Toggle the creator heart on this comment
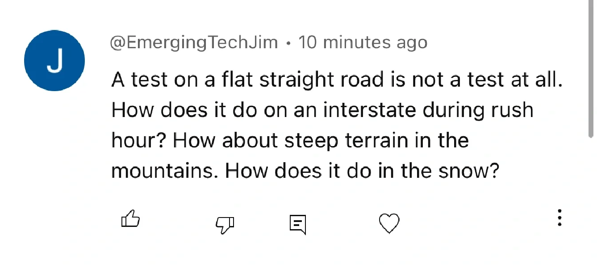The height and width of the screenshot is (268, 597). 389,223
